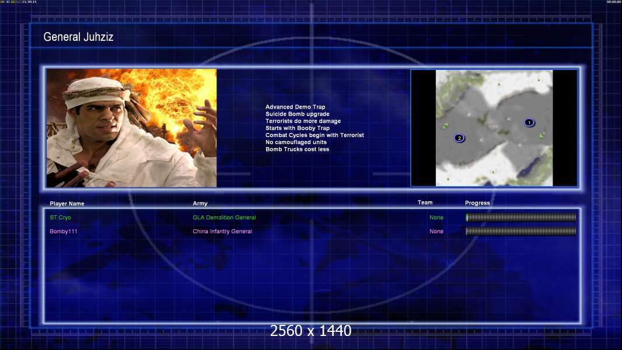Click Bomby111's team value None
This screenshot has width=622, height=350.
pos(436,232)
